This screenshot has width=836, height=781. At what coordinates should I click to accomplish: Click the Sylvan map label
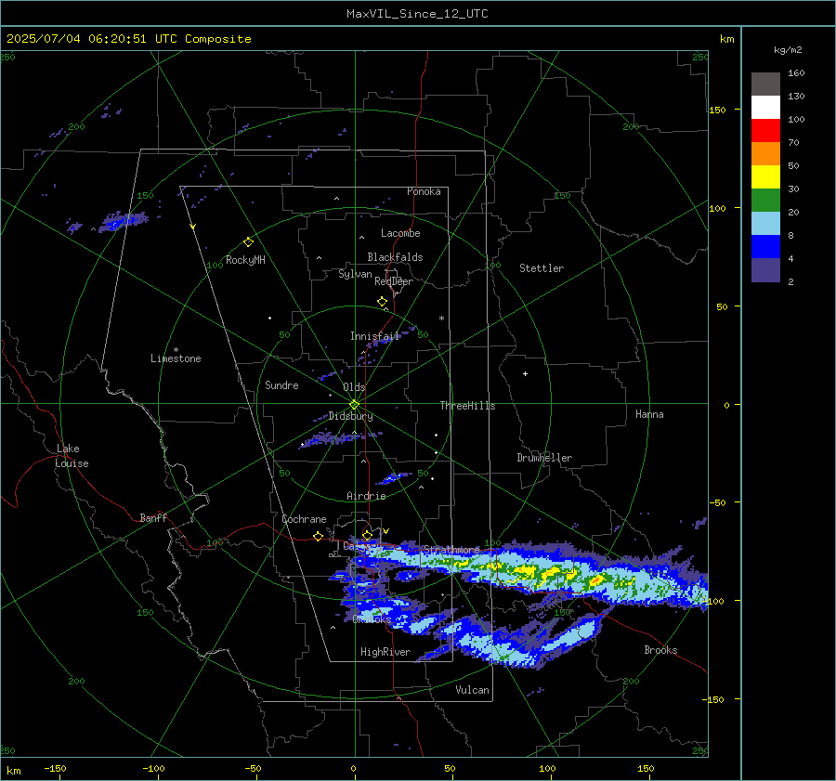point(355,274)
